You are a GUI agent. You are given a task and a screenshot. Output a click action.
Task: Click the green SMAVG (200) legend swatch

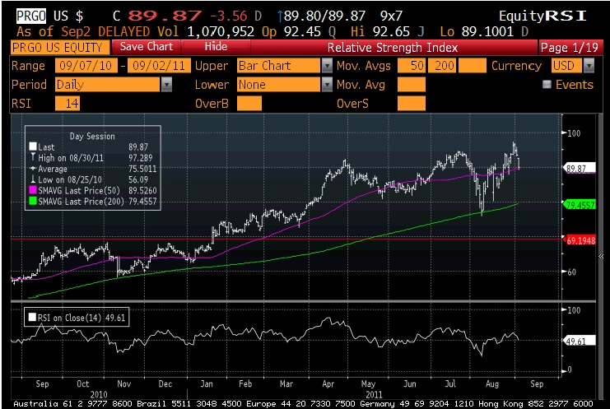pyautogui.click(x=33, y=202)
